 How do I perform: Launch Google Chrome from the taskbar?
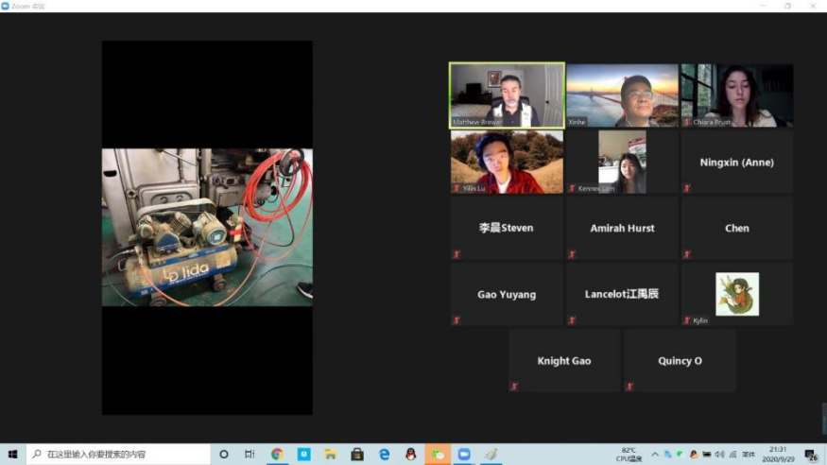point(277,455)
